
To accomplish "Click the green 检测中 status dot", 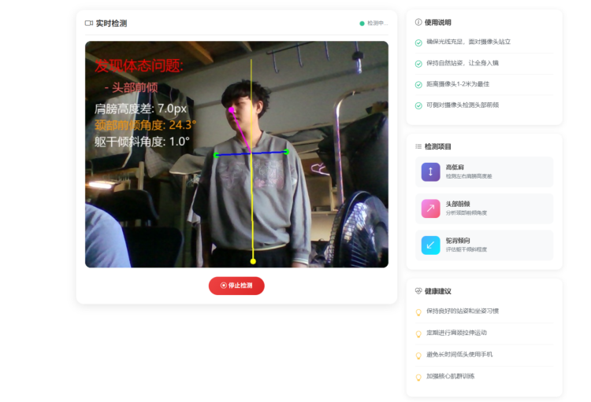I will pyautogui.click(x=362, y=24).
